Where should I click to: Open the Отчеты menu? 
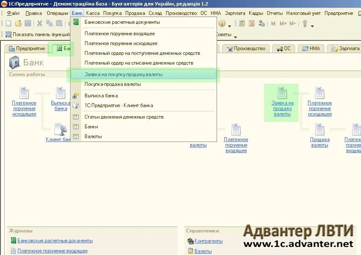pyautogui.click(x=274, y=13)
